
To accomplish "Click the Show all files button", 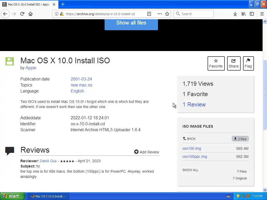I will tap(131, 24).
